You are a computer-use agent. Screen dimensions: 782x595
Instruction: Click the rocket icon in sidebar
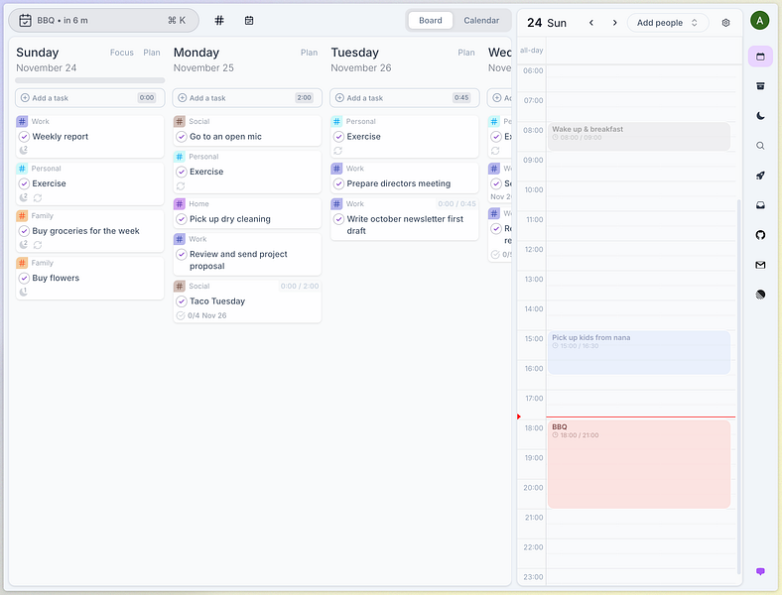pos(760,176)
